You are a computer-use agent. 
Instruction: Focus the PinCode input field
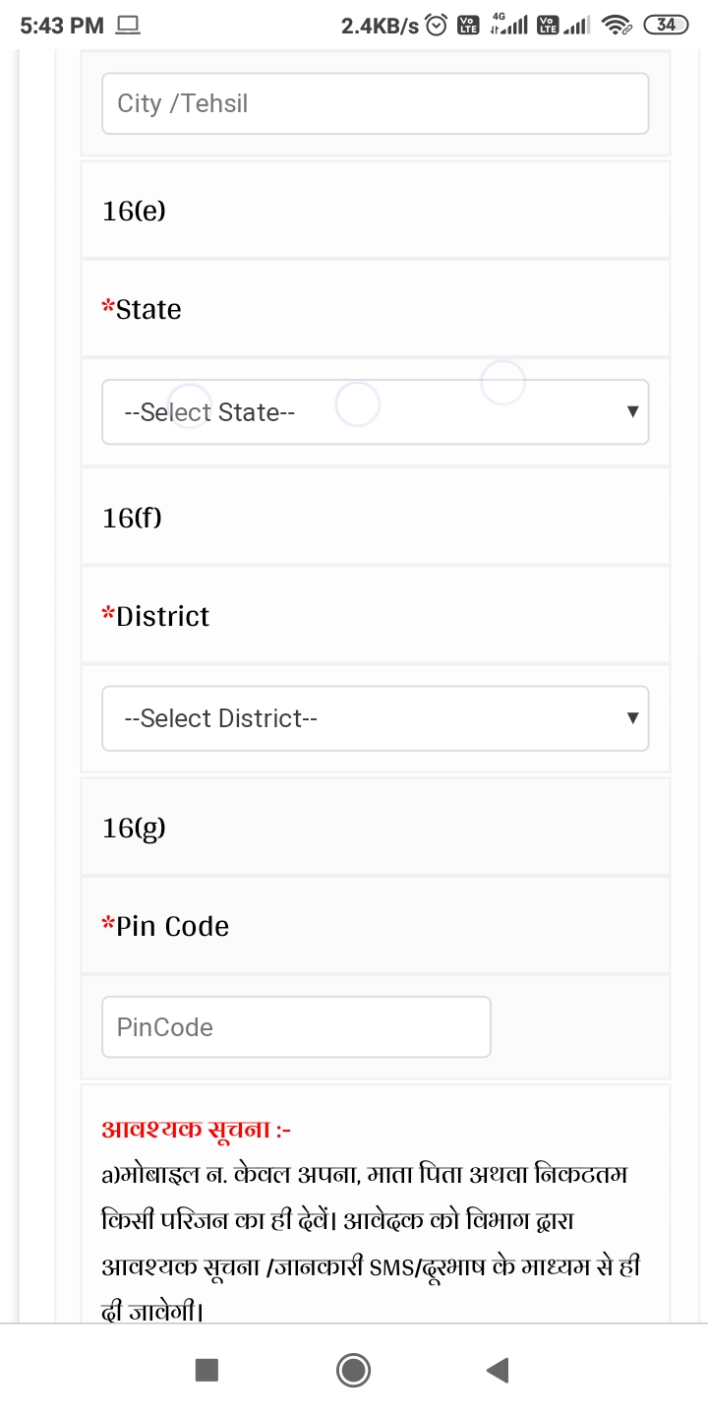coord(296,1027)
